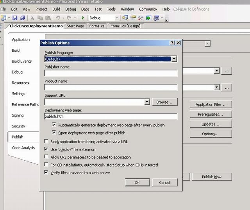Start debugging with green play arrow
This screenshot has height=210, width=250.
point(83,18)
